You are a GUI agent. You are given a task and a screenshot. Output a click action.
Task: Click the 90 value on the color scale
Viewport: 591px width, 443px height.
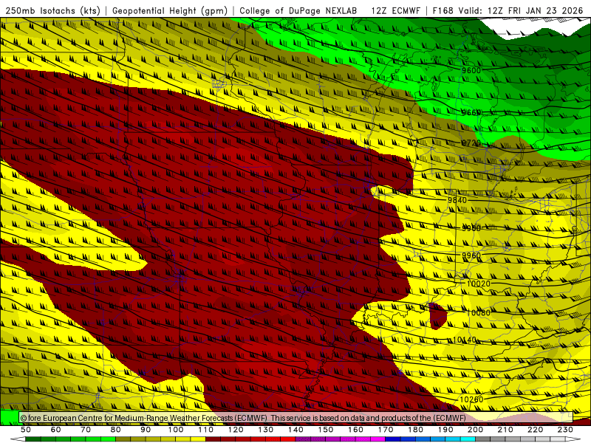tap(146, 430)
